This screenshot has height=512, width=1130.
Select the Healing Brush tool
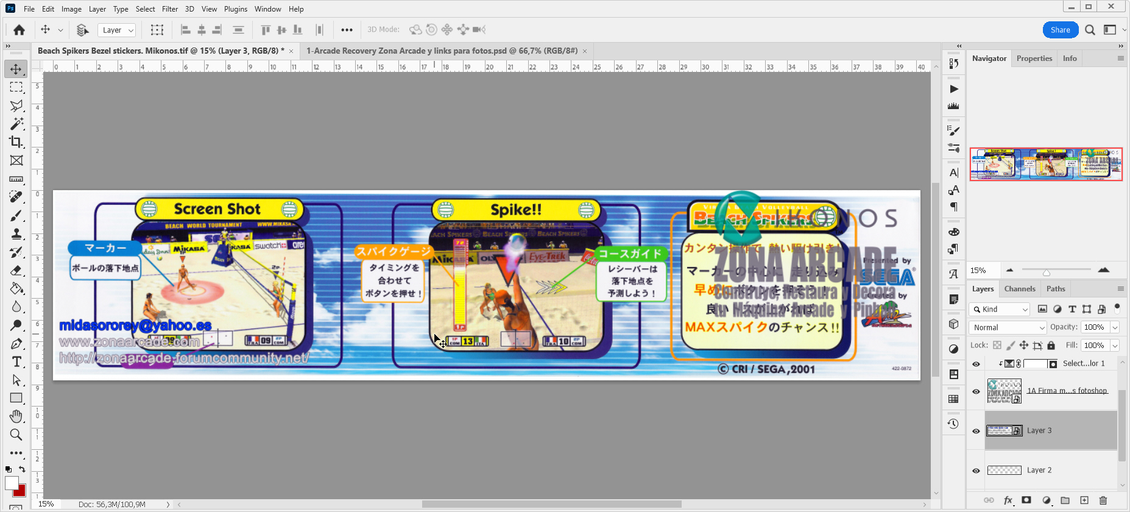click(16, 197)
